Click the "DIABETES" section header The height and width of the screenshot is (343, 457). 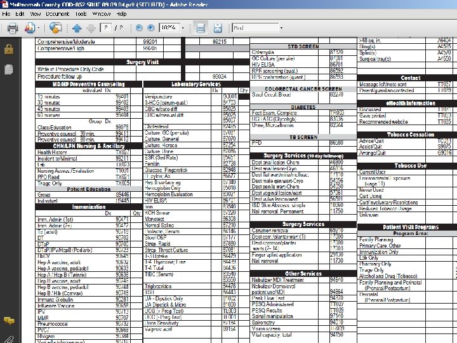click(x=303, y=107)
